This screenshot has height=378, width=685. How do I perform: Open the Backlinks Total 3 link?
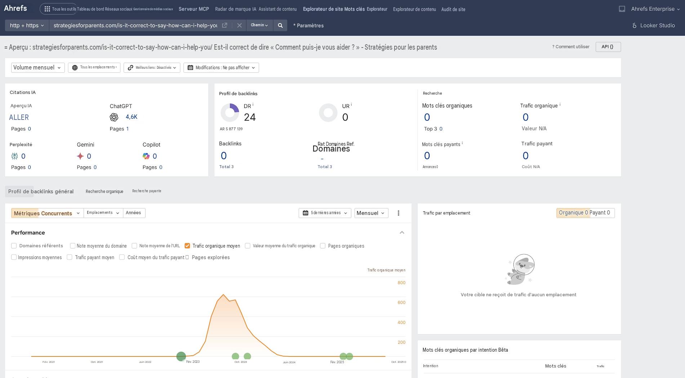[x=226, y=167]
